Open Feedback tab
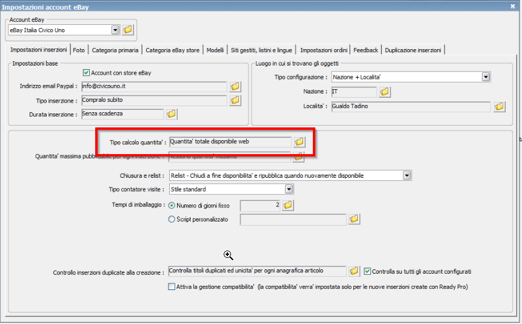Screen dimensions: 522x324 click(x=366, y=50)
